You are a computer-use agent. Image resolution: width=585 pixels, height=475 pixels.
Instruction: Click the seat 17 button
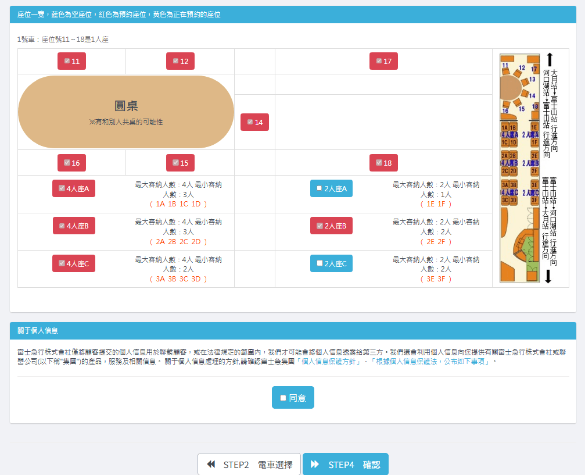(x=383, y=61)
